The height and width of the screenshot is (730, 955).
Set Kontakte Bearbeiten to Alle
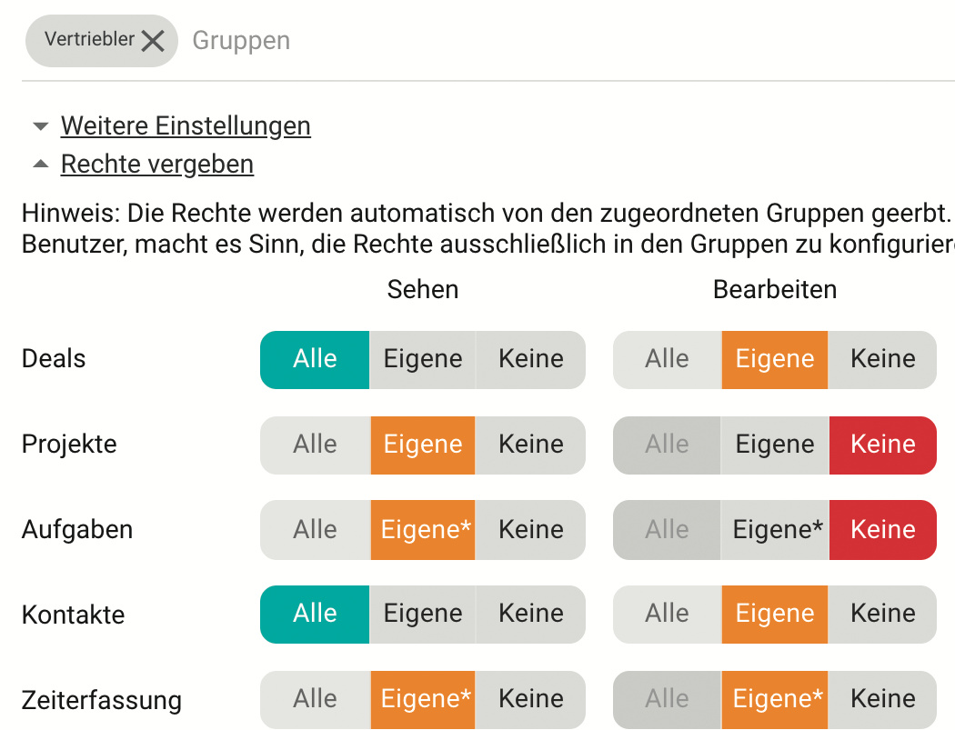[667, 614]
